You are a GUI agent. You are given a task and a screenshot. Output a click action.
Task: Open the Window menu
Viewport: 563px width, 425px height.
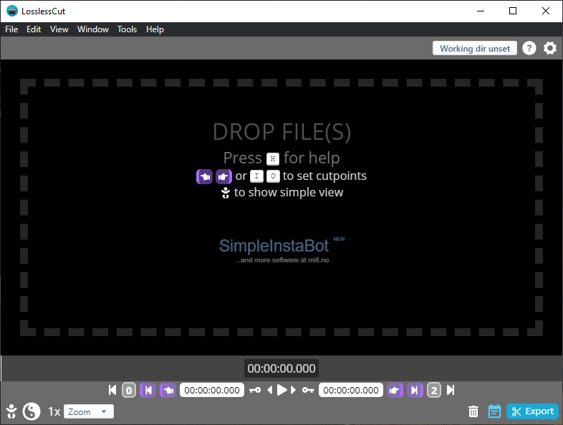(93, 29)
